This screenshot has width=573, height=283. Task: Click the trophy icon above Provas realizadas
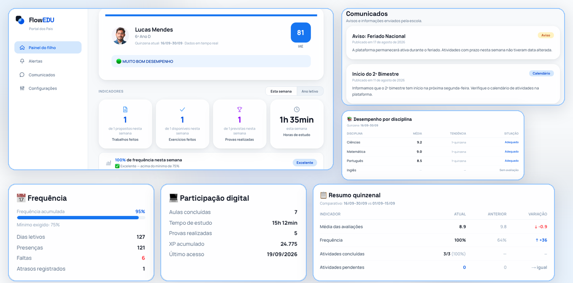pos(240,110)
